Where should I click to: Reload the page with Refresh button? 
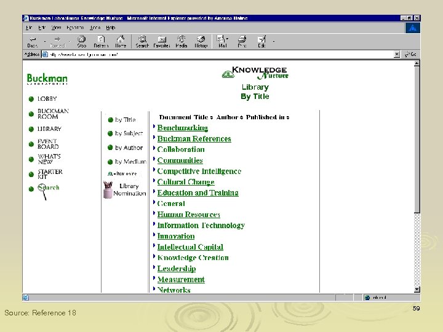[x=101, y=42]
